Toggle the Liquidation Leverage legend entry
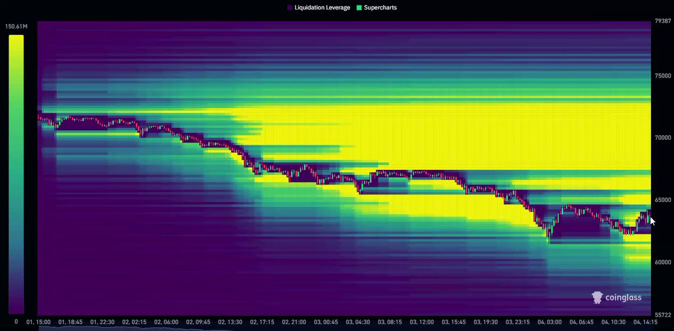Image resolution: width=674 pixels, height=331 pixels. point(318,8)
